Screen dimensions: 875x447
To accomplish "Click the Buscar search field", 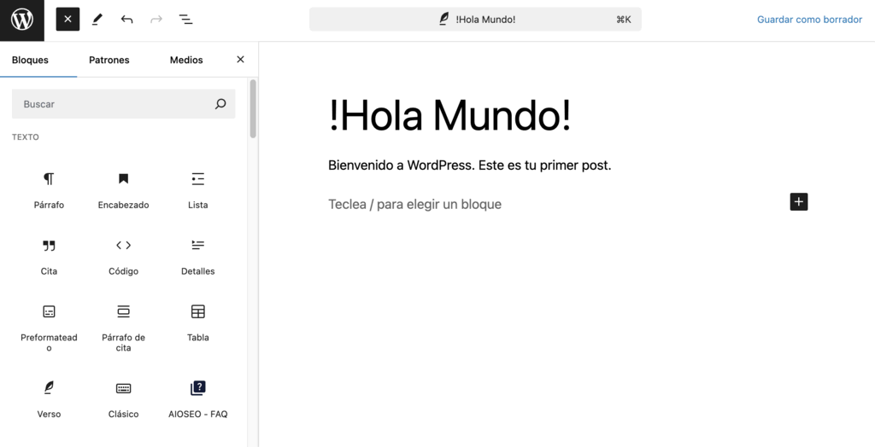I will tap(115, 104).
